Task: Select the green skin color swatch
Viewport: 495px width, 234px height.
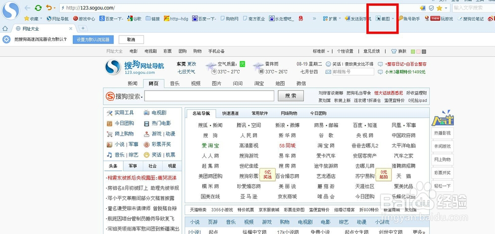Action: coord(413,51)
